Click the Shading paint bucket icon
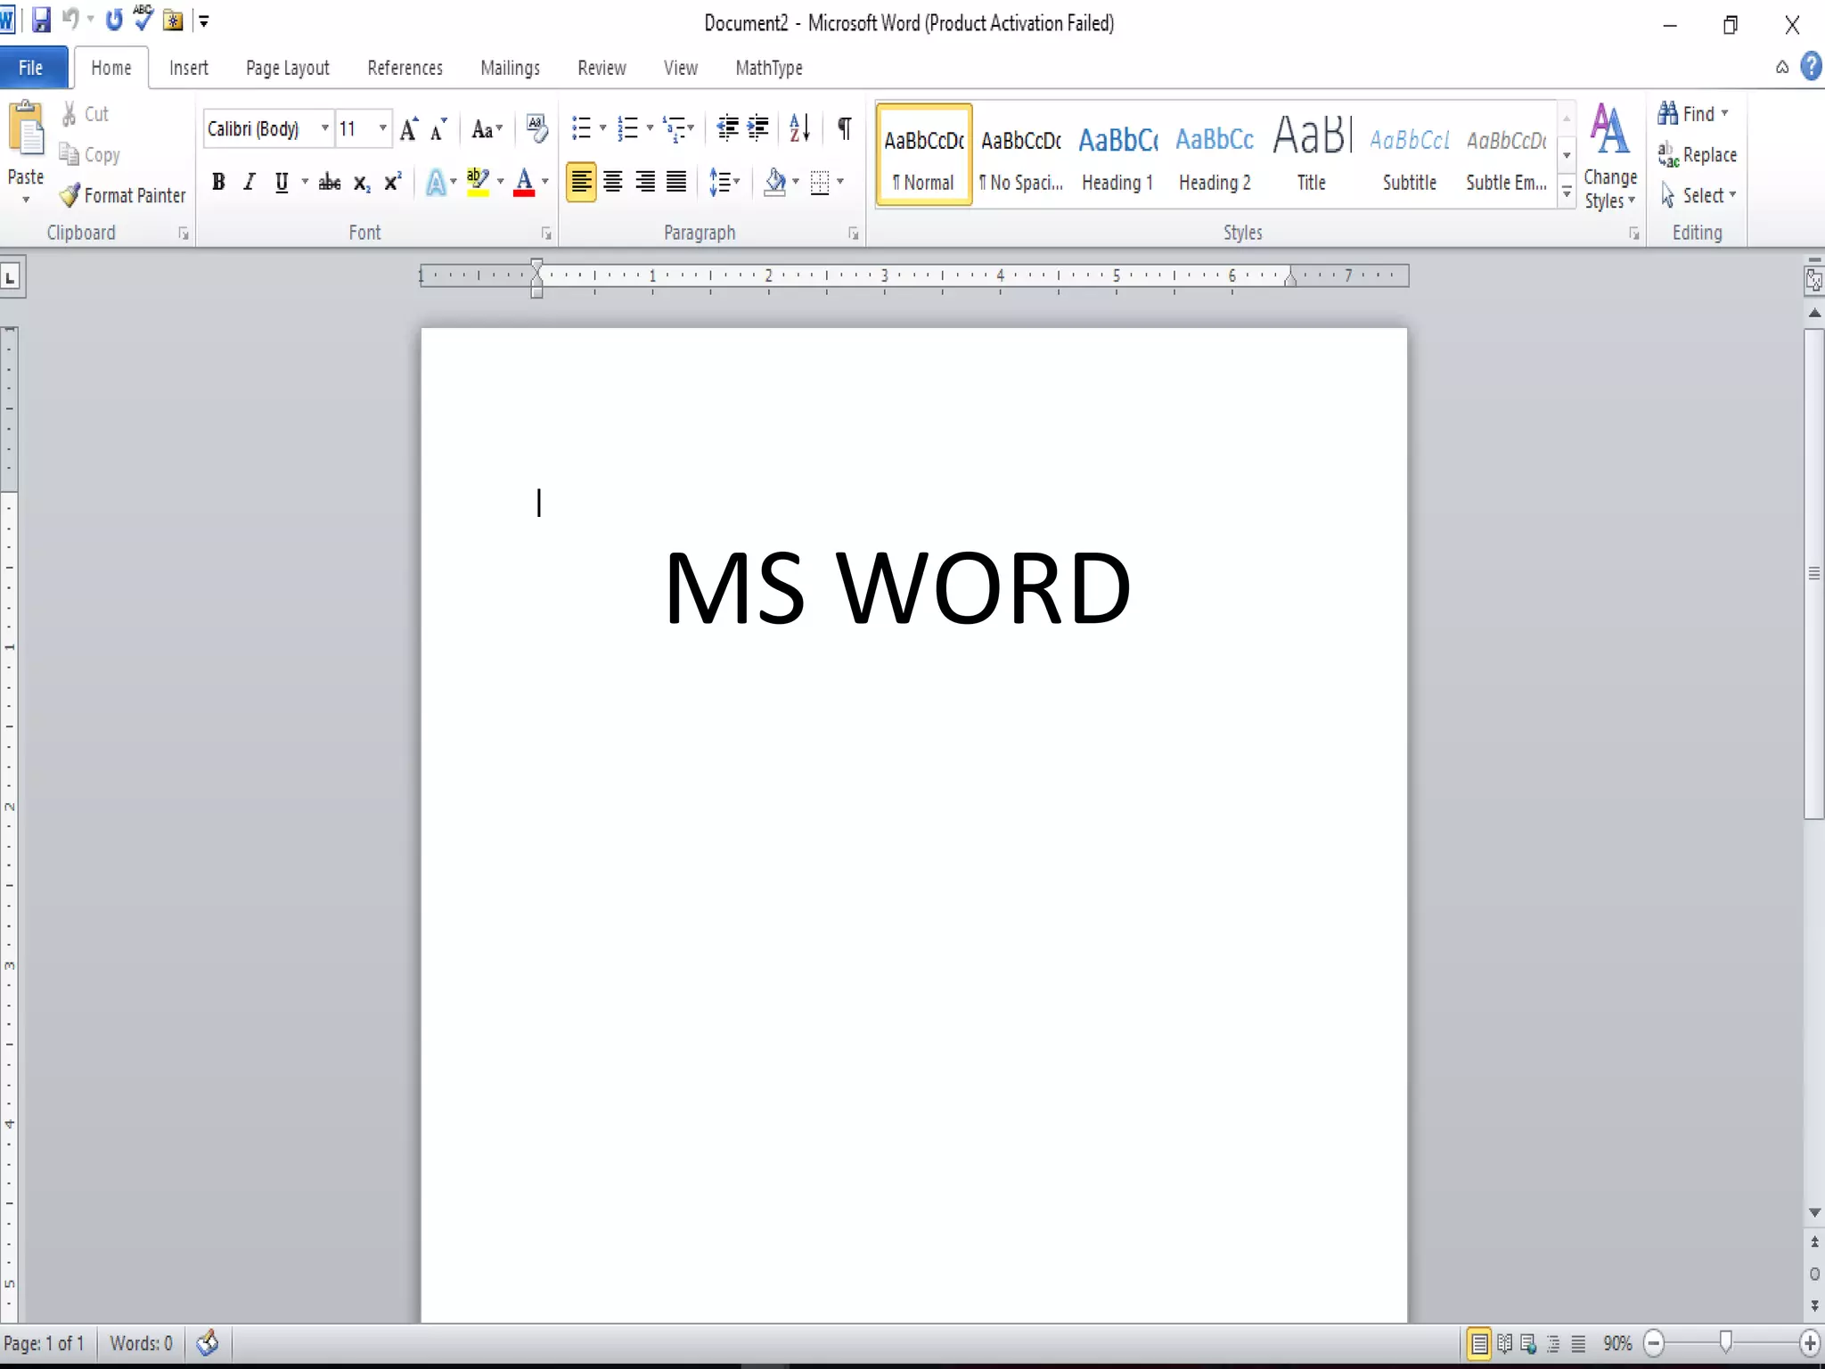 (x=775, y=183)
